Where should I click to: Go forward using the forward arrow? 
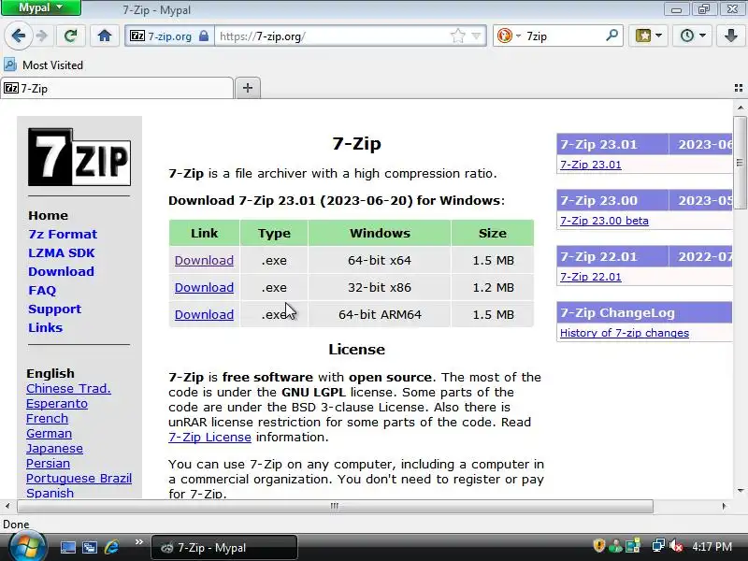click(42, 36)
